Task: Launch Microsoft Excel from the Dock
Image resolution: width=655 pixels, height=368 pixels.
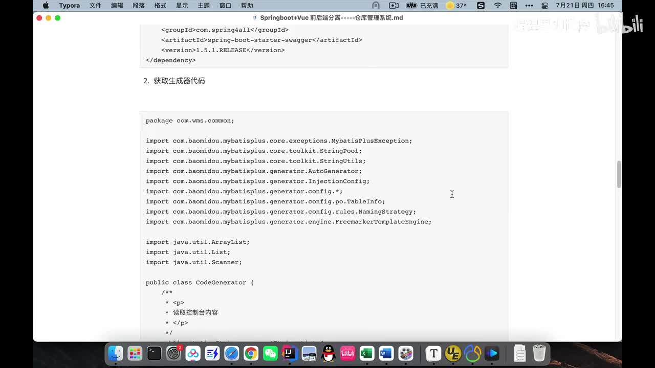Action: [x=367, y=353]
